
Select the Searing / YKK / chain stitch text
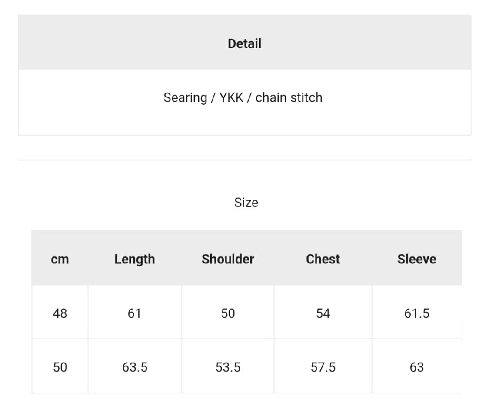pyautogui.click(x=243, y=97)
